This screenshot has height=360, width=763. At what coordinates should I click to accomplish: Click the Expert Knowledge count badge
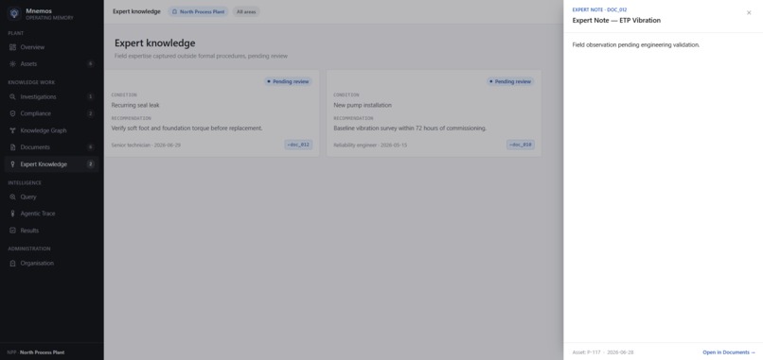(x=91, y=164)
